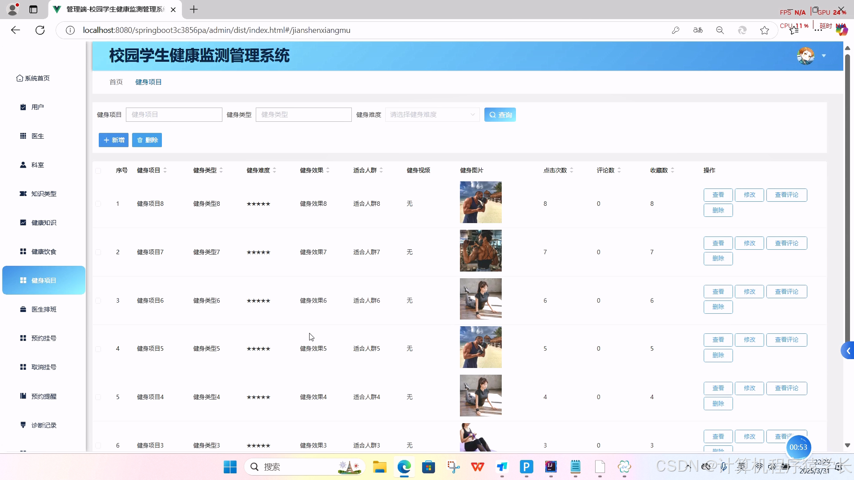The height and width of the screenshot is (480, 854).
Task: Open the 健康知识 sidebar item
Action: [43, 222]
